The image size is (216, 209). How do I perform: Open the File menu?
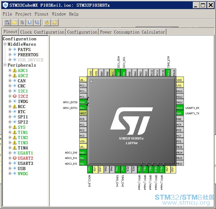click(7, 14)
